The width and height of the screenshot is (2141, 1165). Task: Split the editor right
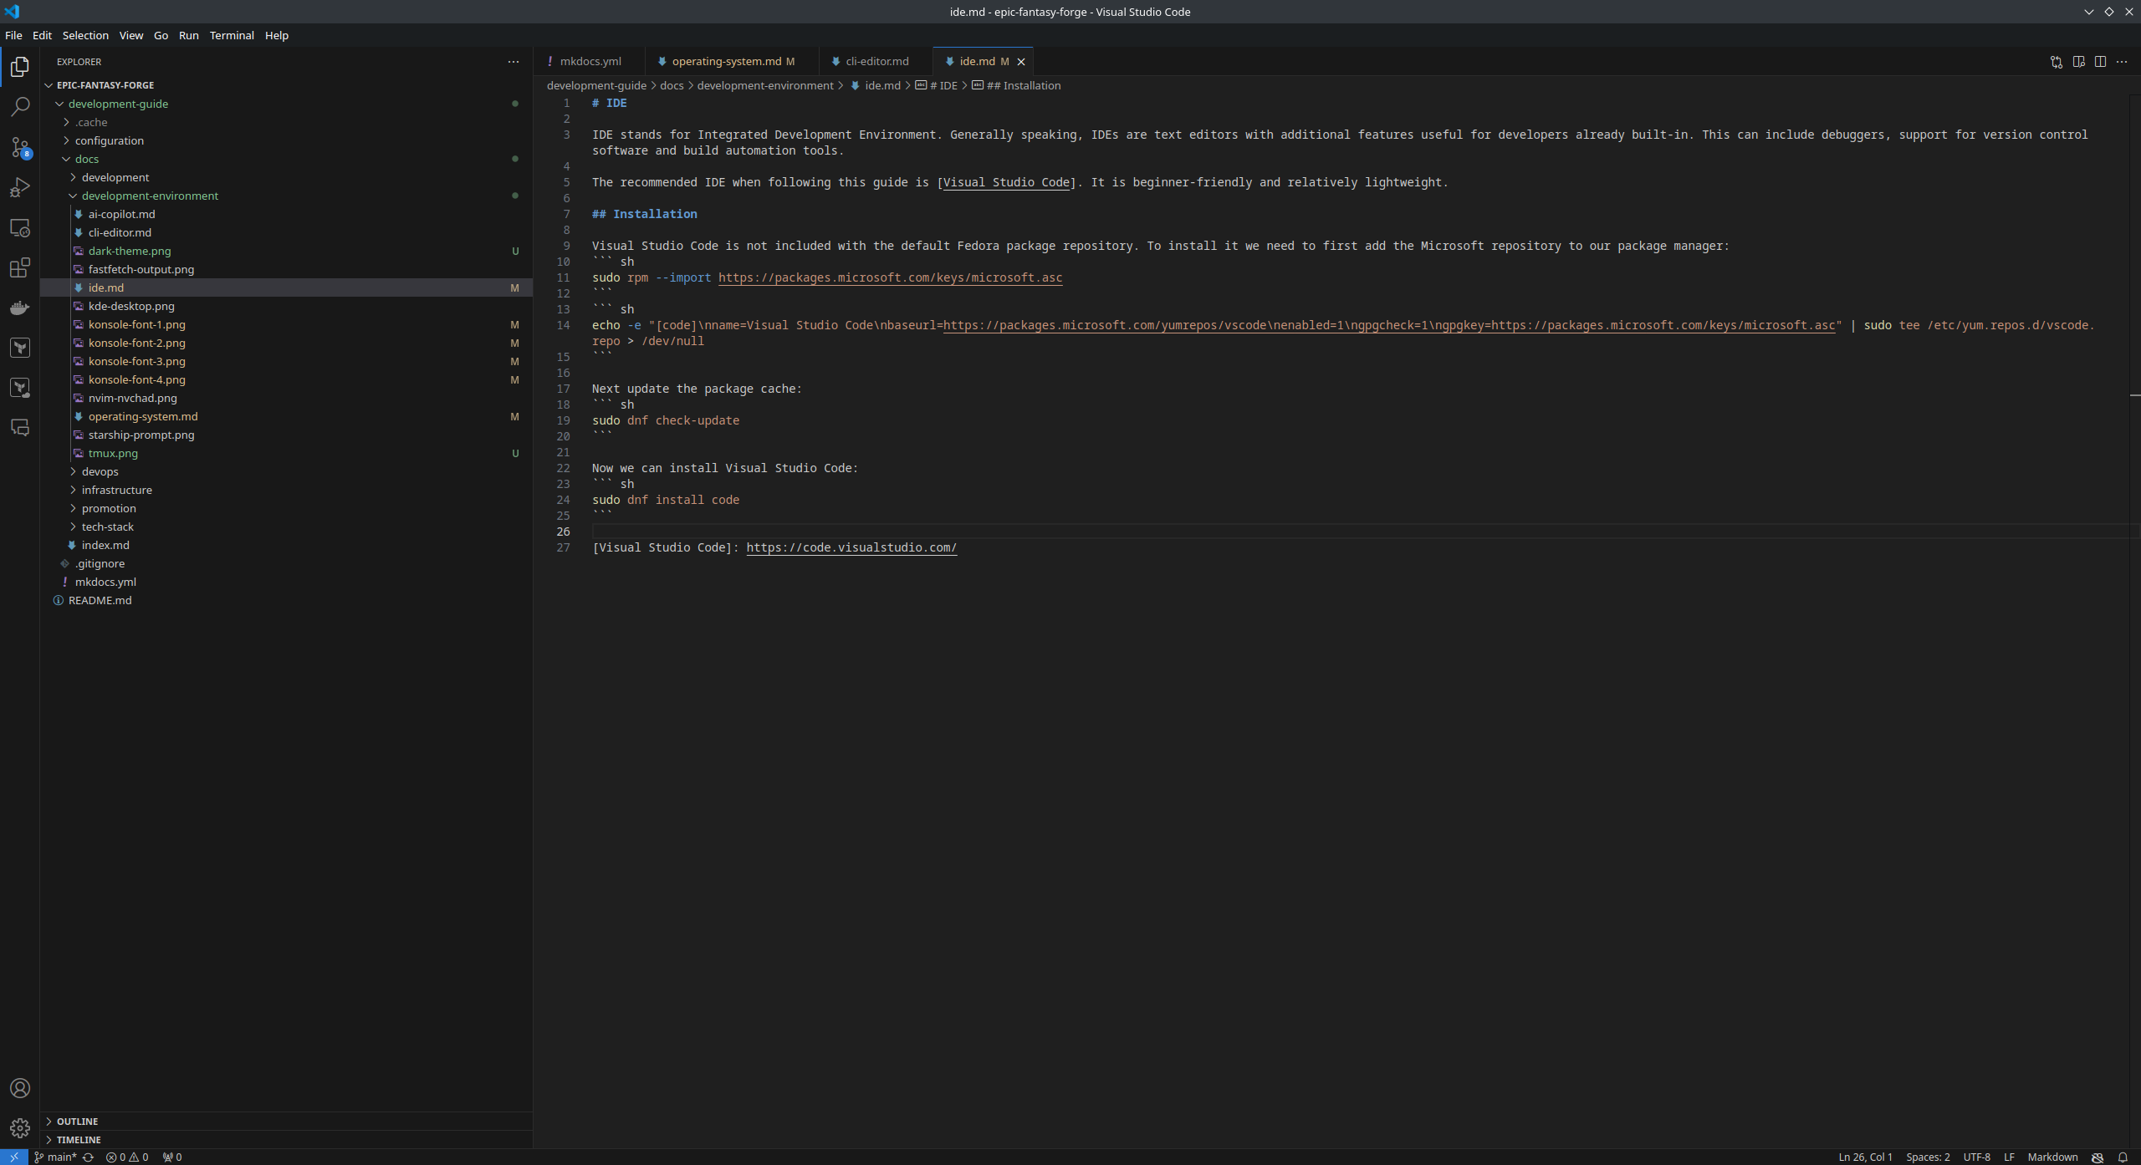coord(2100,62)
